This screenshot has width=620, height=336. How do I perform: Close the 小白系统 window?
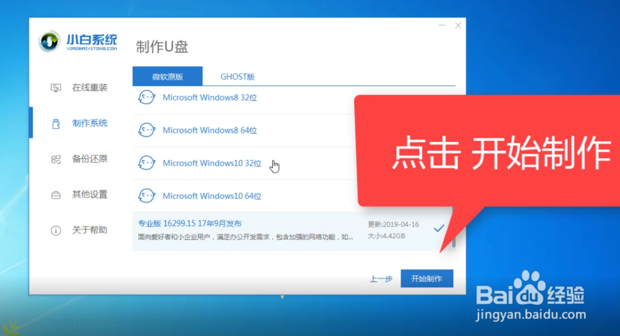click(458, 25)
